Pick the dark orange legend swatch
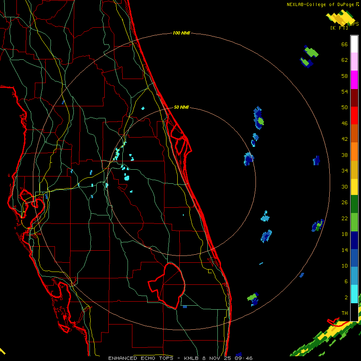361x361 pixels. (354, 133)
